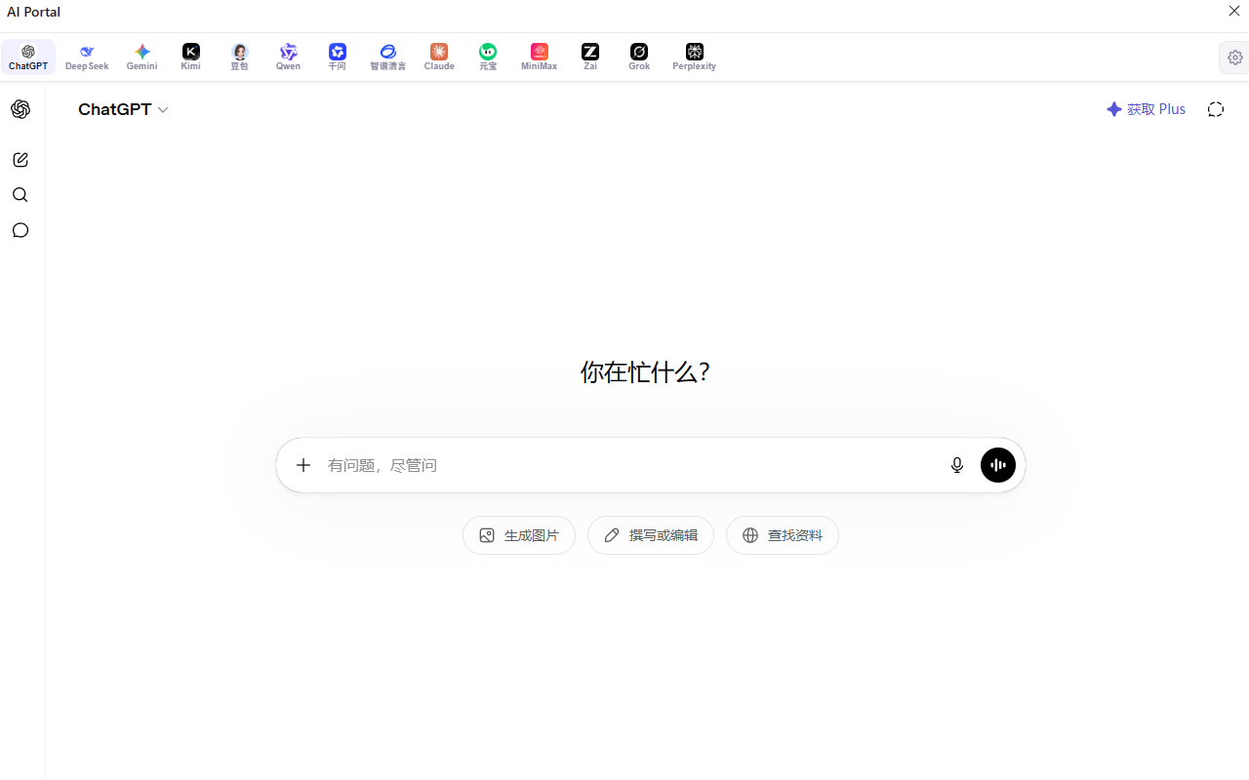Viewport: 1249px width, 780px height.
Task: Choose the 生成图片 suggestion
Action: [519, 535]
